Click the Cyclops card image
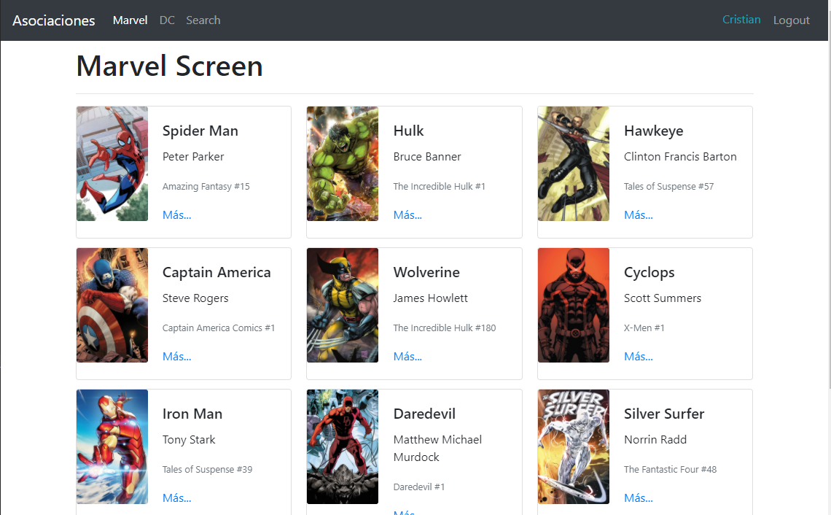This screenshot has width=831, height=515. (x=573, y=305)
